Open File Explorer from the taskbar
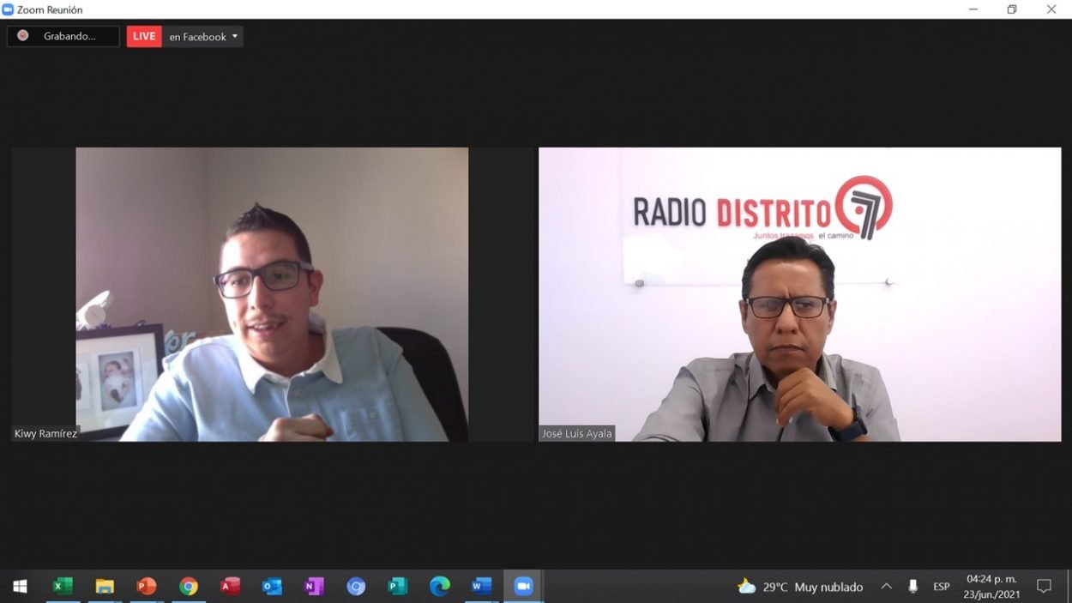1072x603 pixels. [105, 587]
